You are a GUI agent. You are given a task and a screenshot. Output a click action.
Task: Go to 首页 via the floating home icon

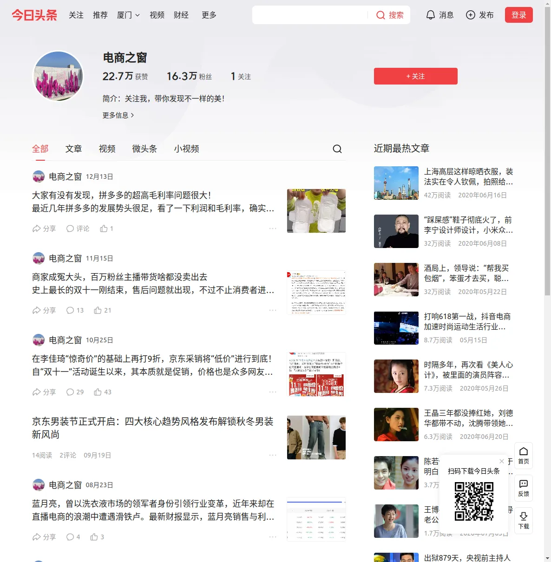524,456
